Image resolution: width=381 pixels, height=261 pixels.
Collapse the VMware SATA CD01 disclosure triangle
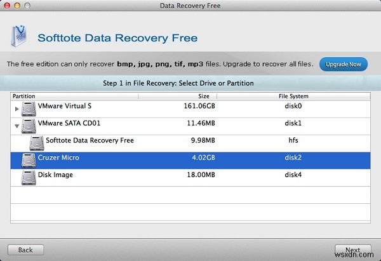point(17,125)
